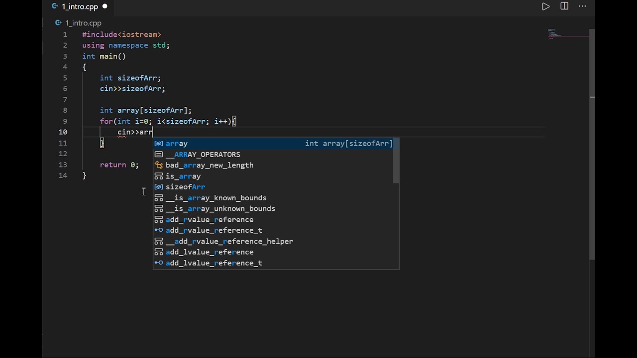Select the 1_intro.cpp editor tab

[80, 7]
